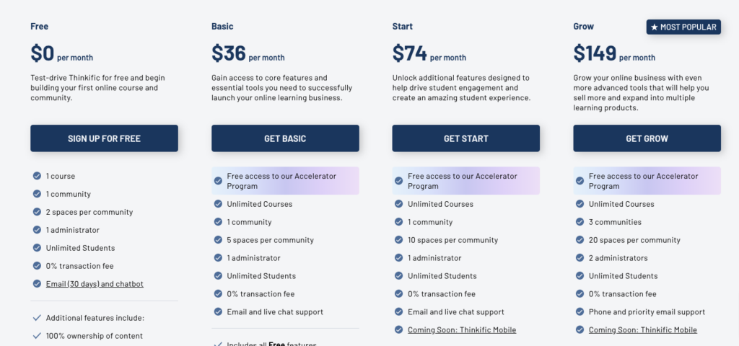
Task: Click the SIGN UP FOR FREE button
Action: coord(104,138)
